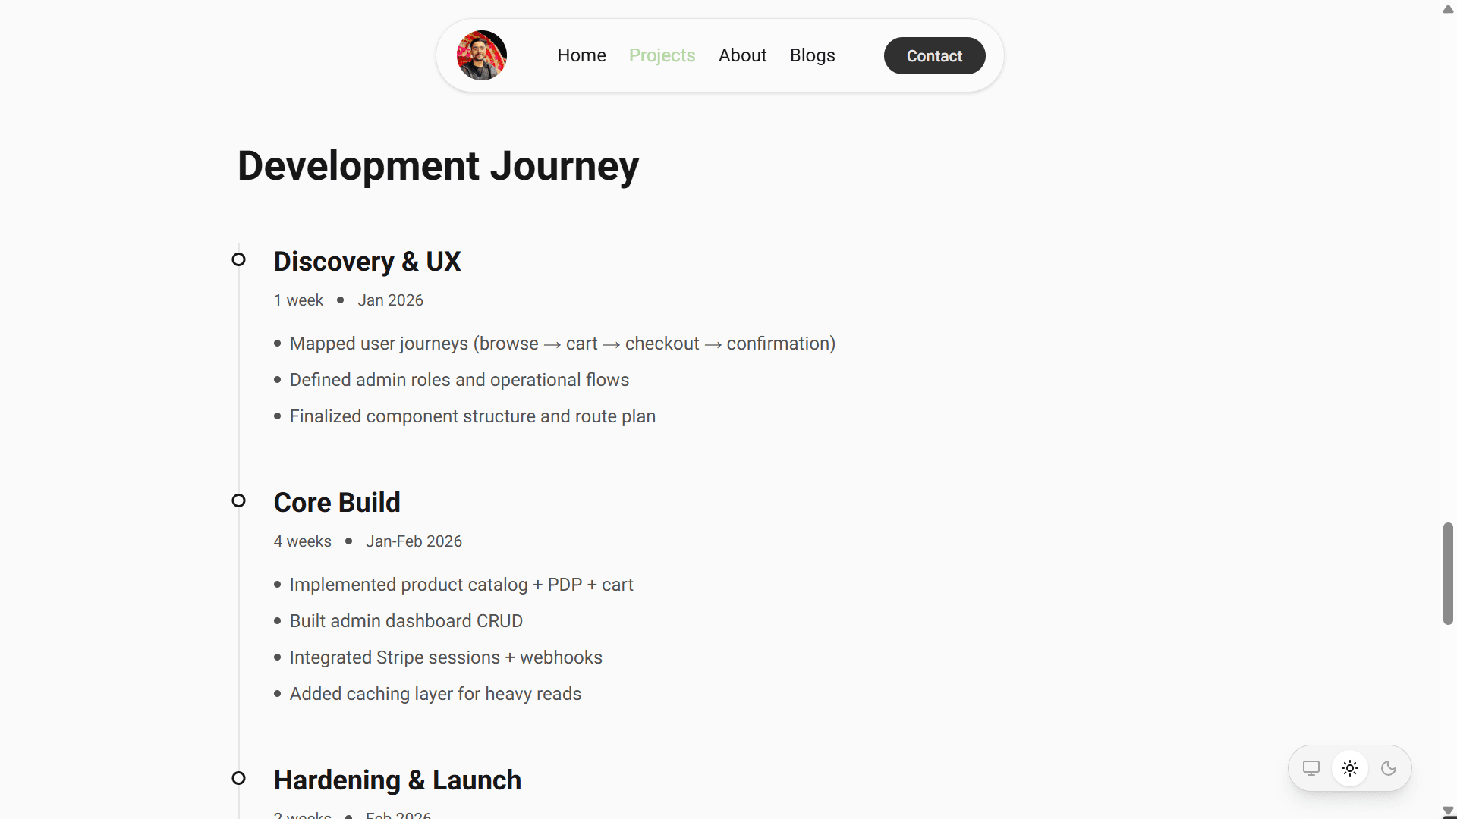
Task: Click the '4 weeks' duration text
Action: (x=303, y=541)
